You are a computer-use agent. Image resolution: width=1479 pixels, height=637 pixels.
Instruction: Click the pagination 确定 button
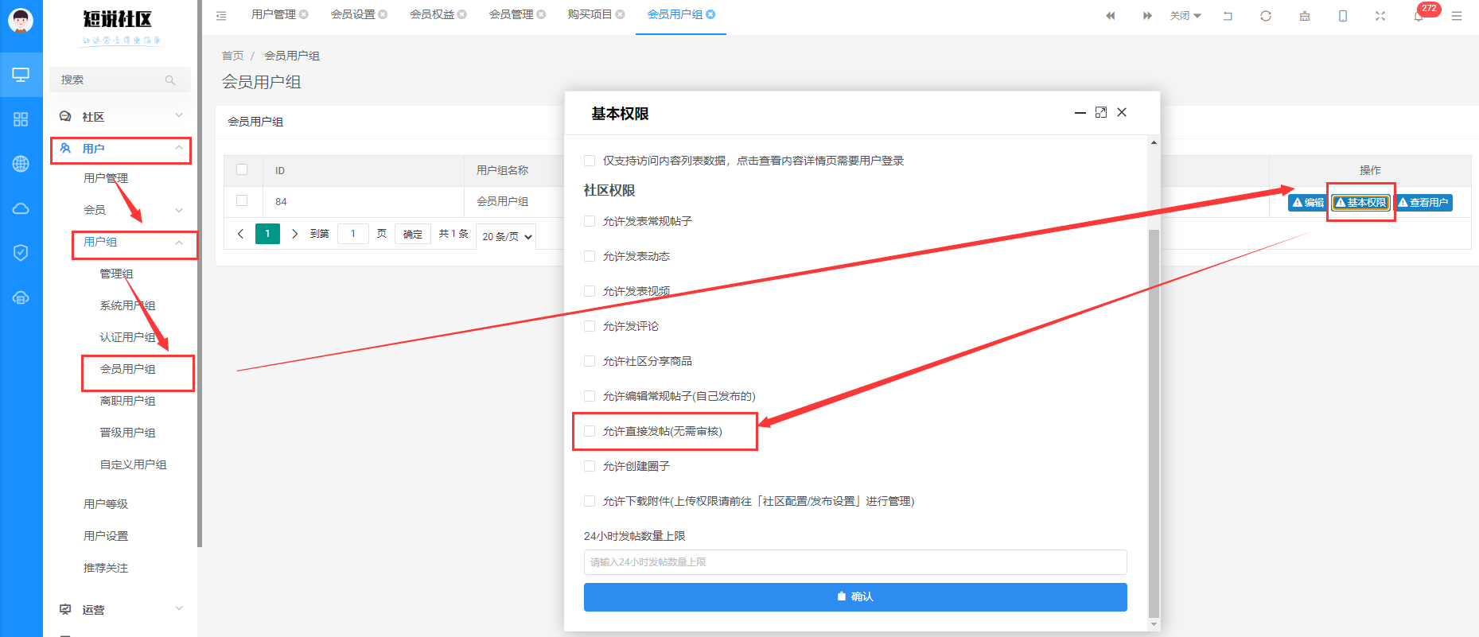[x=412, y=234]
